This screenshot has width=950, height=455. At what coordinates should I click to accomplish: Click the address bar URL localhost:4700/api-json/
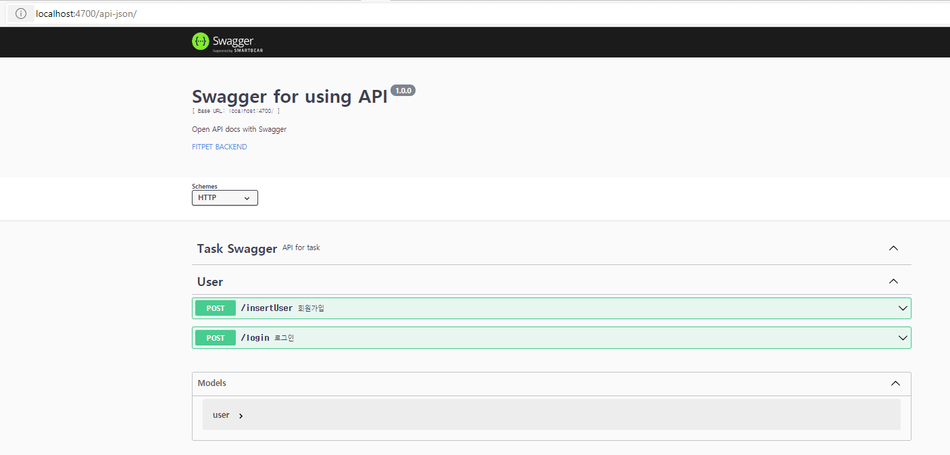[x=86, y=14]
